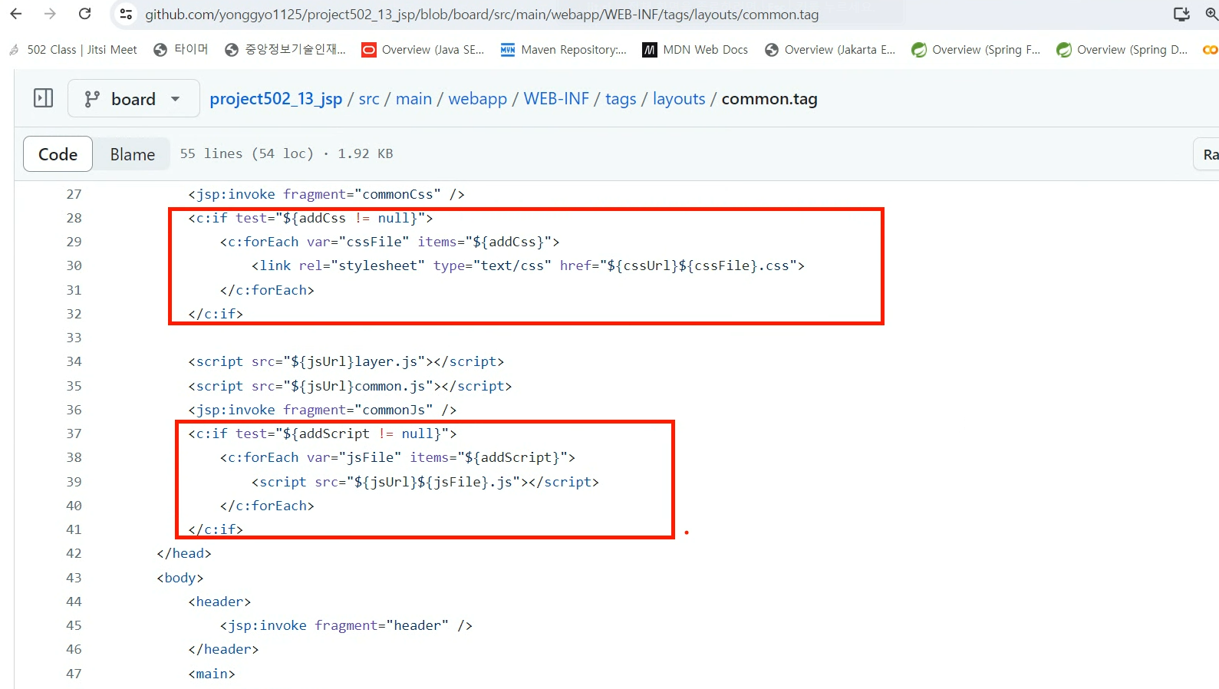Go forward in browser history
This screenshot has width=1219, height=689.
point(50,14)
